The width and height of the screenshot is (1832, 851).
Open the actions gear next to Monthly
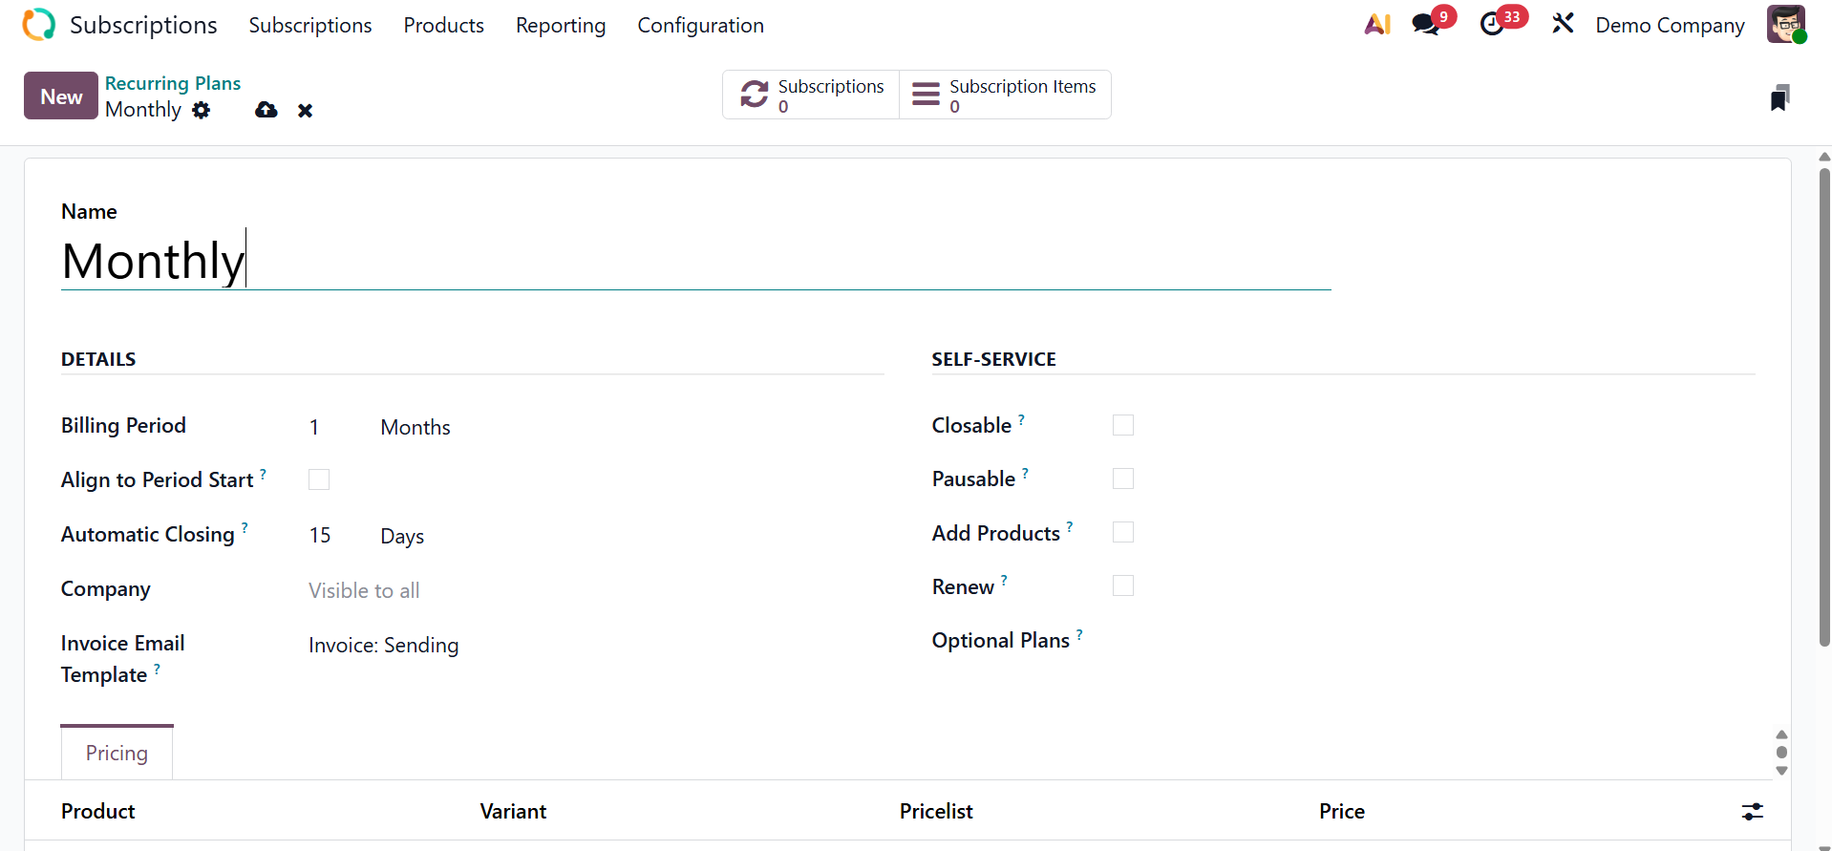pos(201,110)
